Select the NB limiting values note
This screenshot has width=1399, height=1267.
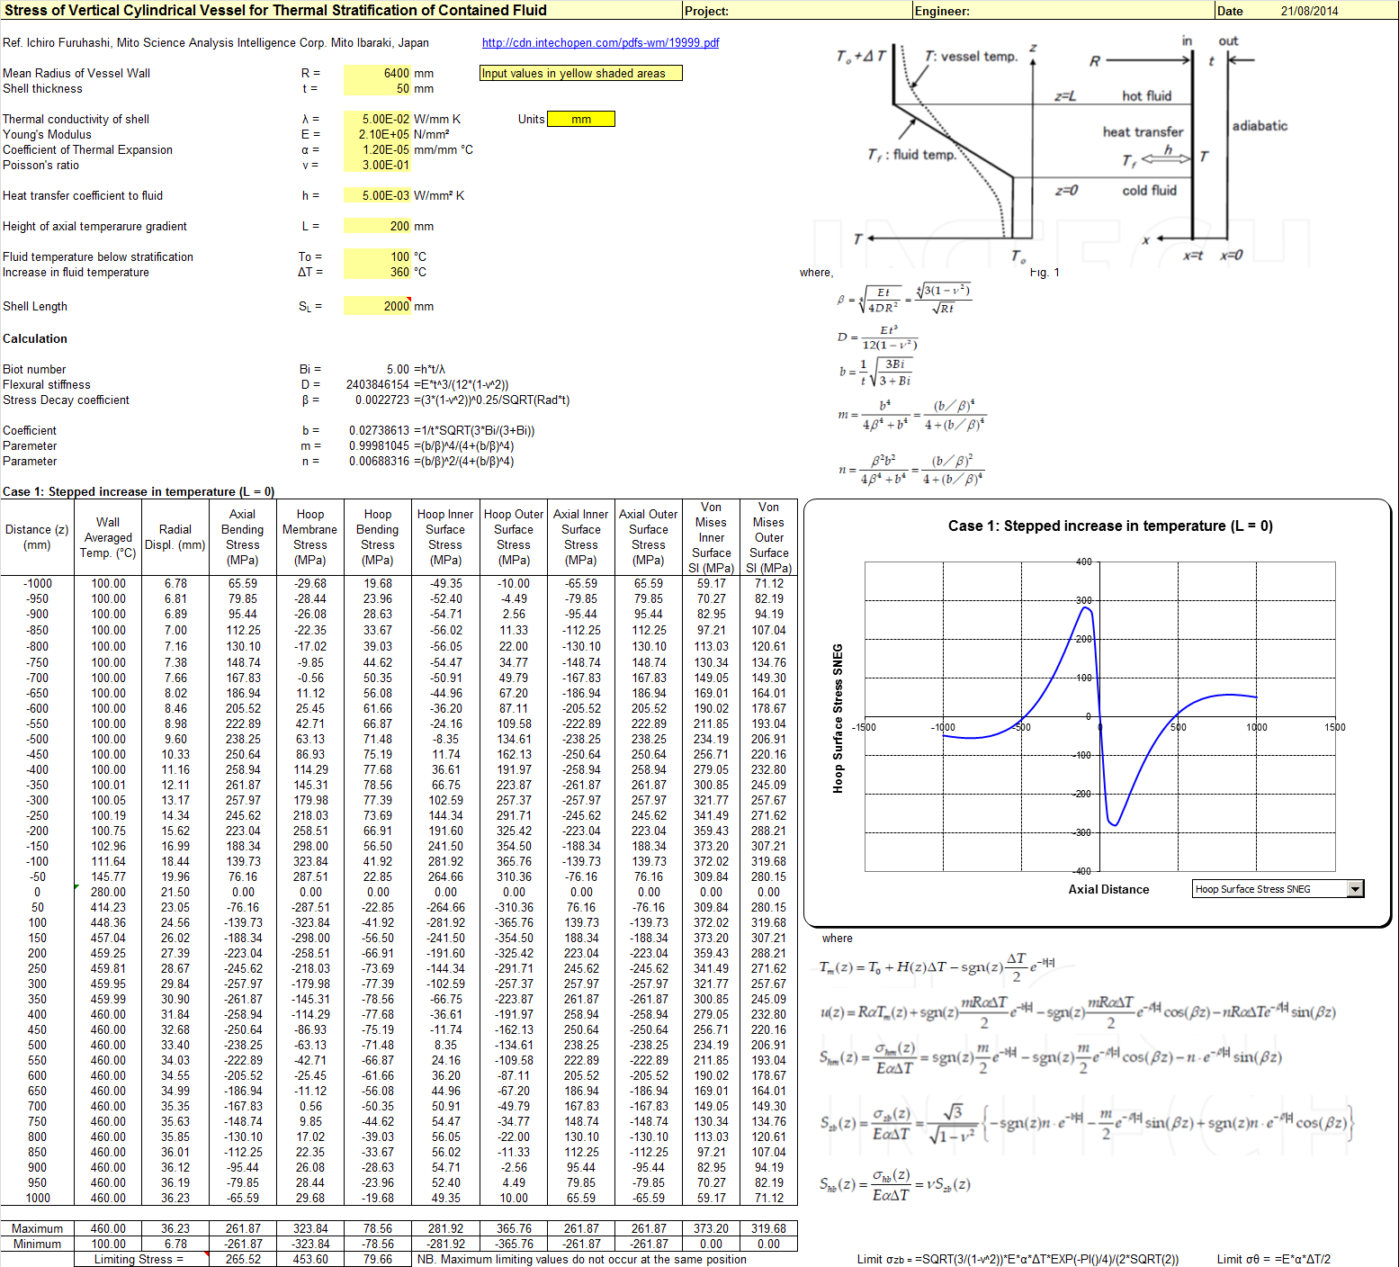pos(581,1259)
